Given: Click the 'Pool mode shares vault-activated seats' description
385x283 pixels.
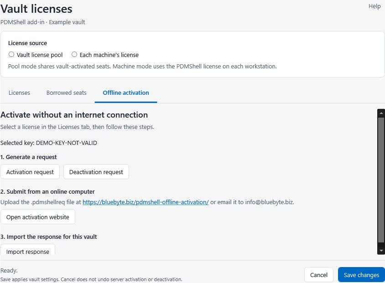Looking at the screenshot, I should (x=142, y=66).
